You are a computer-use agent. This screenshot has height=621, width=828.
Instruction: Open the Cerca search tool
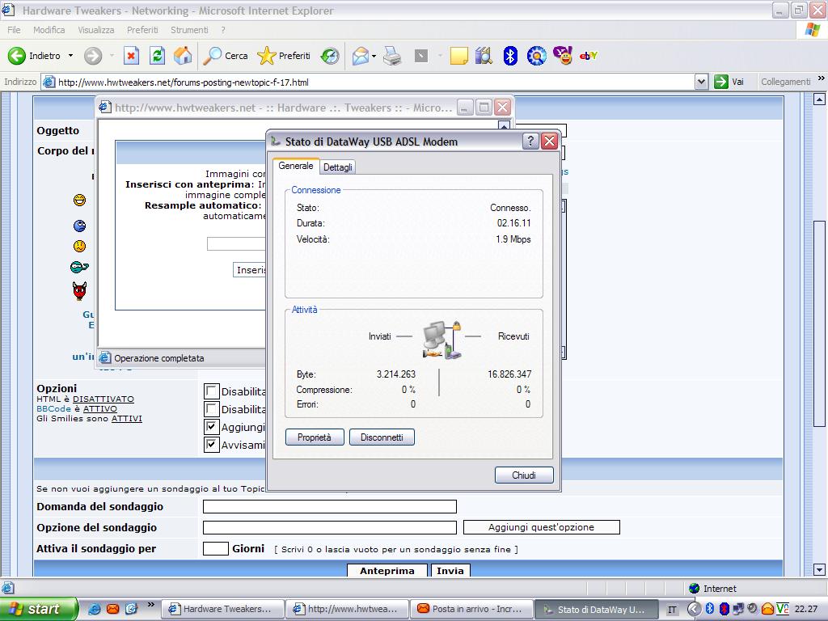pyautogui.click(x=226, y=56)
